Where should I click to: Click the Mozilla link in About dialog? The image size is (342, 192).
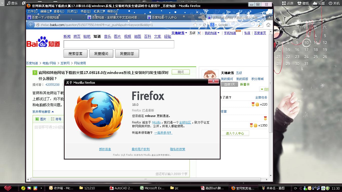click(x=156, y=122)
